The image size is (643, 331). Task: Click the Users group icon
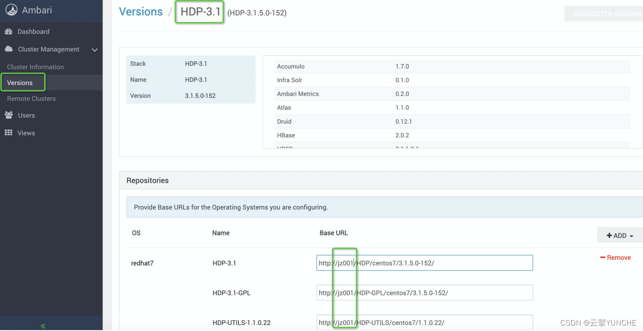(9, 115)
